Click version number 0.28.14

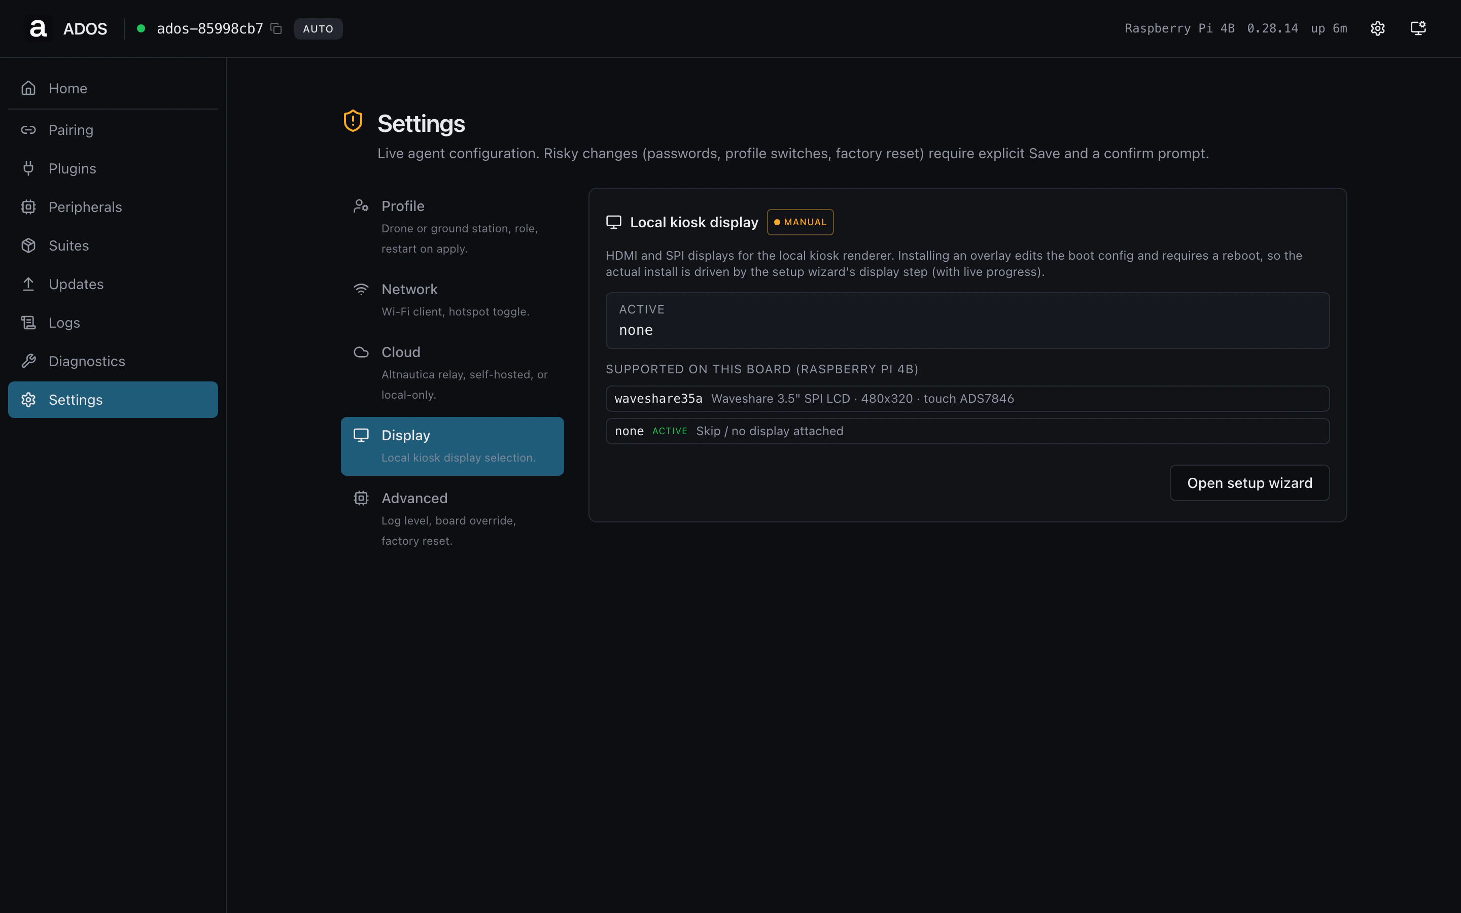point(1272,28)
